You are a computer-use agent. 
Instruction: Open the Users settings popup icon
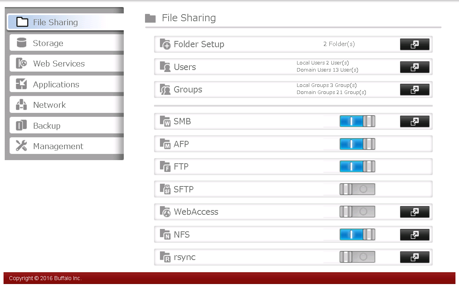tap(415, 67)
